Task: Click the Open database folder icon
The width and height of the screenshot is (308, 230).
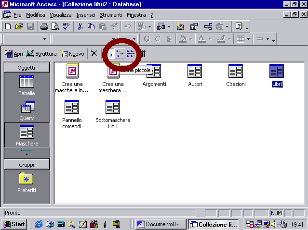Action: pyautogui.click(x=19, y=26)
